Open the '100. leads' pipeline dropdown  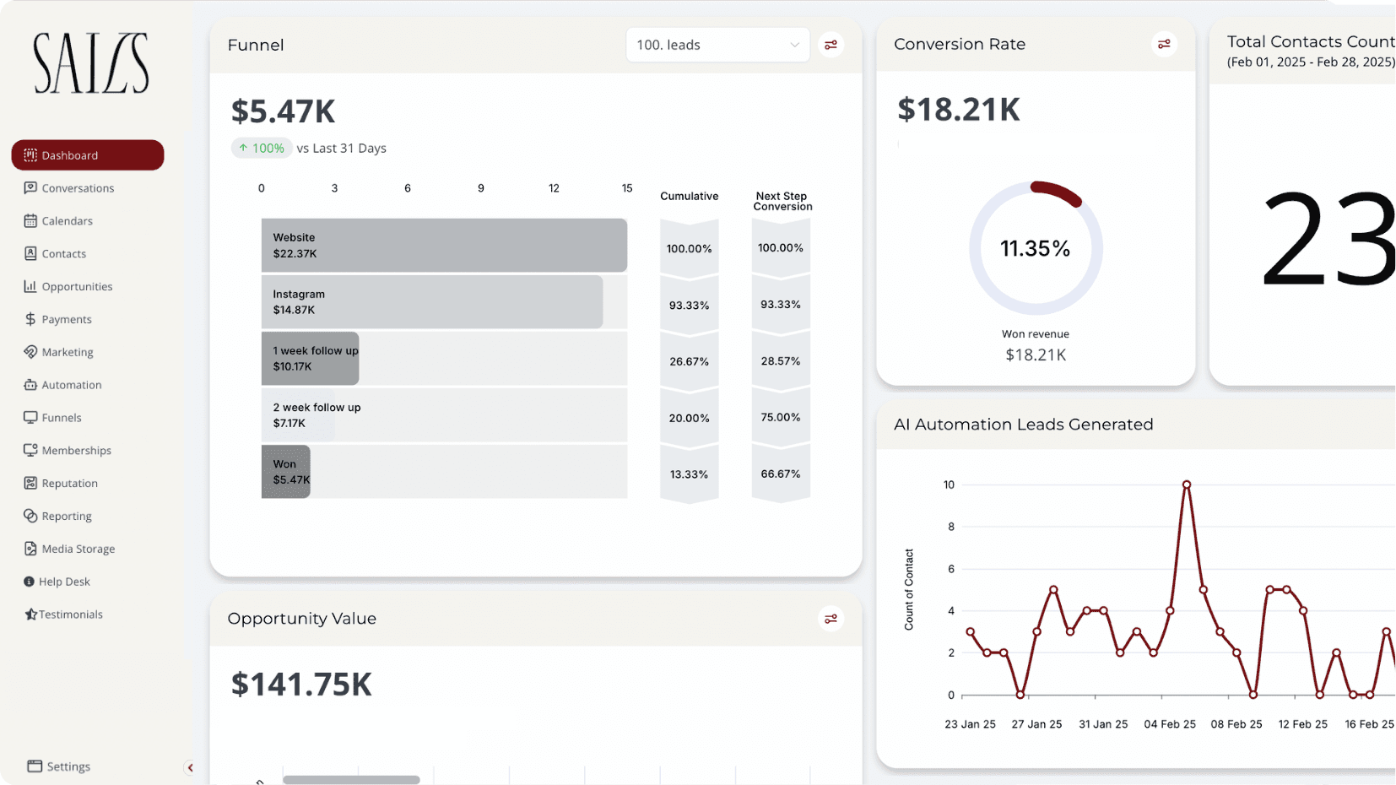tap(717, 45)
